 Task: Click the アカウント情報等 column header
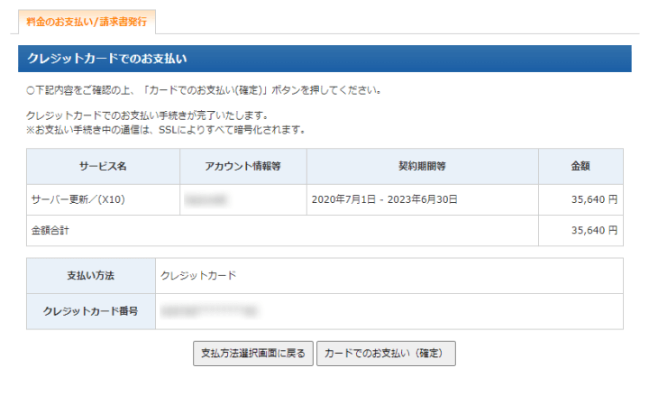(243, 166)
